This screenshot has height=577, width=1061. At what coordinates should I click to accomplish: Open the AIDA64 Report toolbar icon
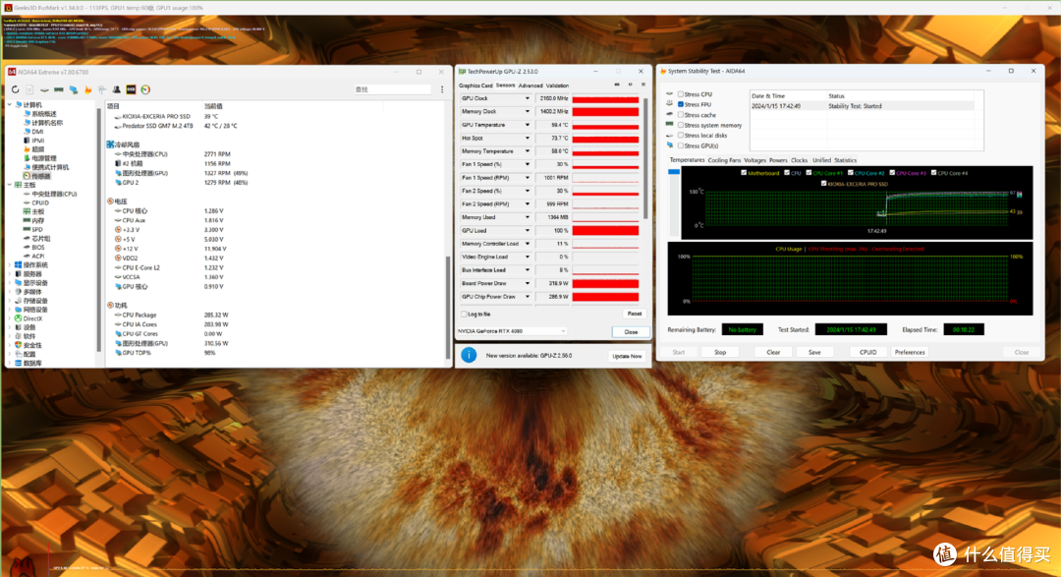[29, 89]
